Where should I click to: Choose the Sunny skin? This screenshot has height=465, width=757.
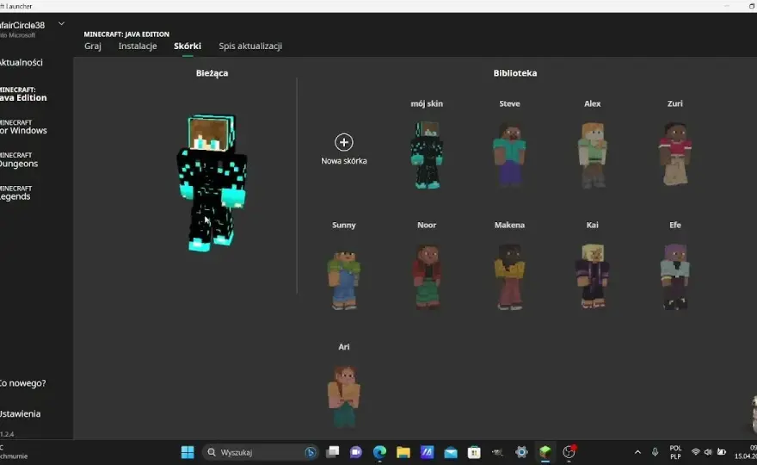(x=344, y=279)
